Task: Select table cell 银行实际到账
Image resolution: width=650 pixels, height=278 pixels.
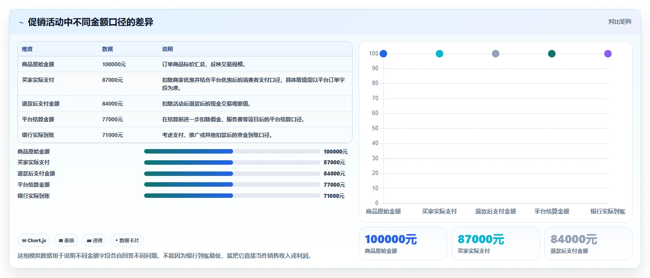Action: point(38,135)
